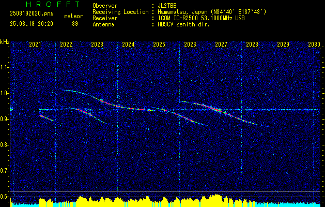Screen dimensions: 325x207
Task: Click the Hamamatsu, Japan location text
Action: pyautogui.click(x=212, y=12)
